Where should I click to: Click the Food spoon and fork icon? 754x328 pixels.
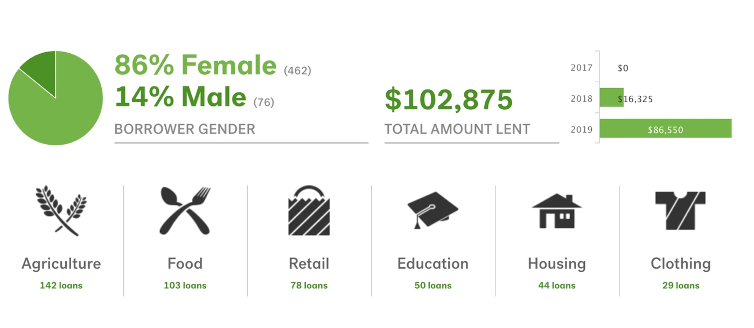pyautogui.click(x=185, y=211)
